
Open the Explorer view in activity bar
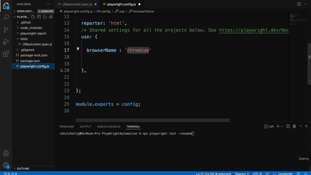(x=6, y=5)
